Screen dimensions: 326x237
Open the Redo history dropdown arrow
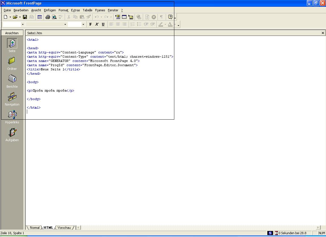111,17
